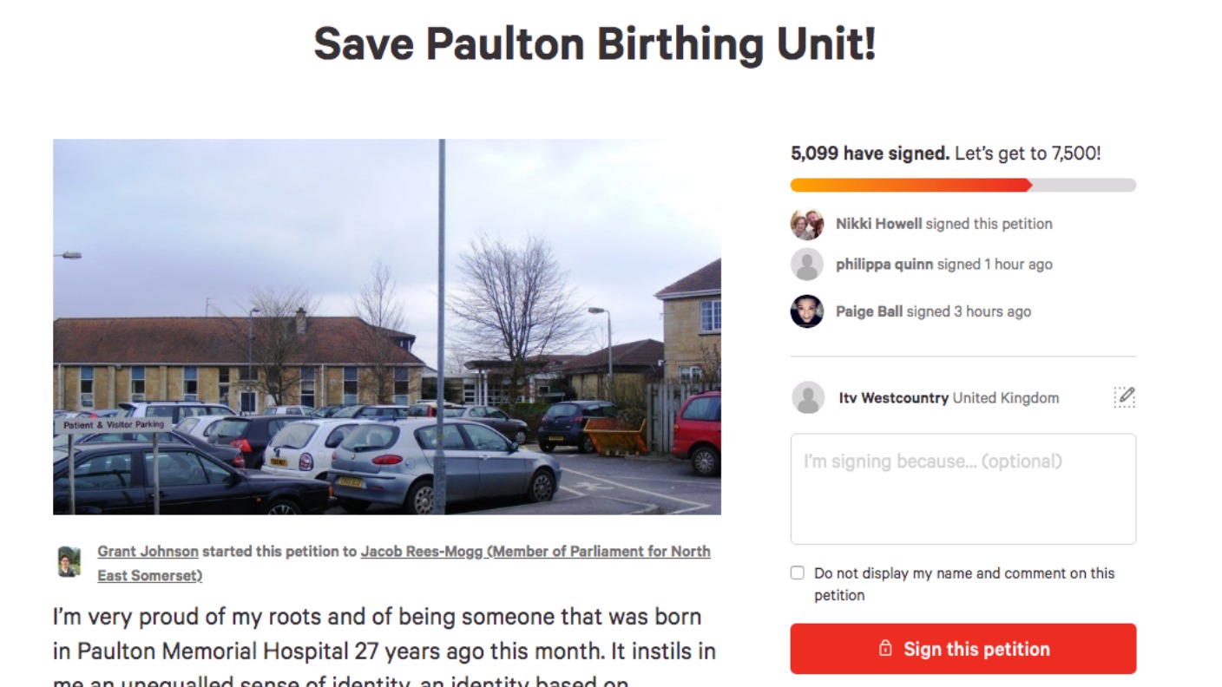The width and height of the screenshot is (1222, 687).
Task: Click the Paulton hospital car park photo
Action: click(x=387, y=327)
